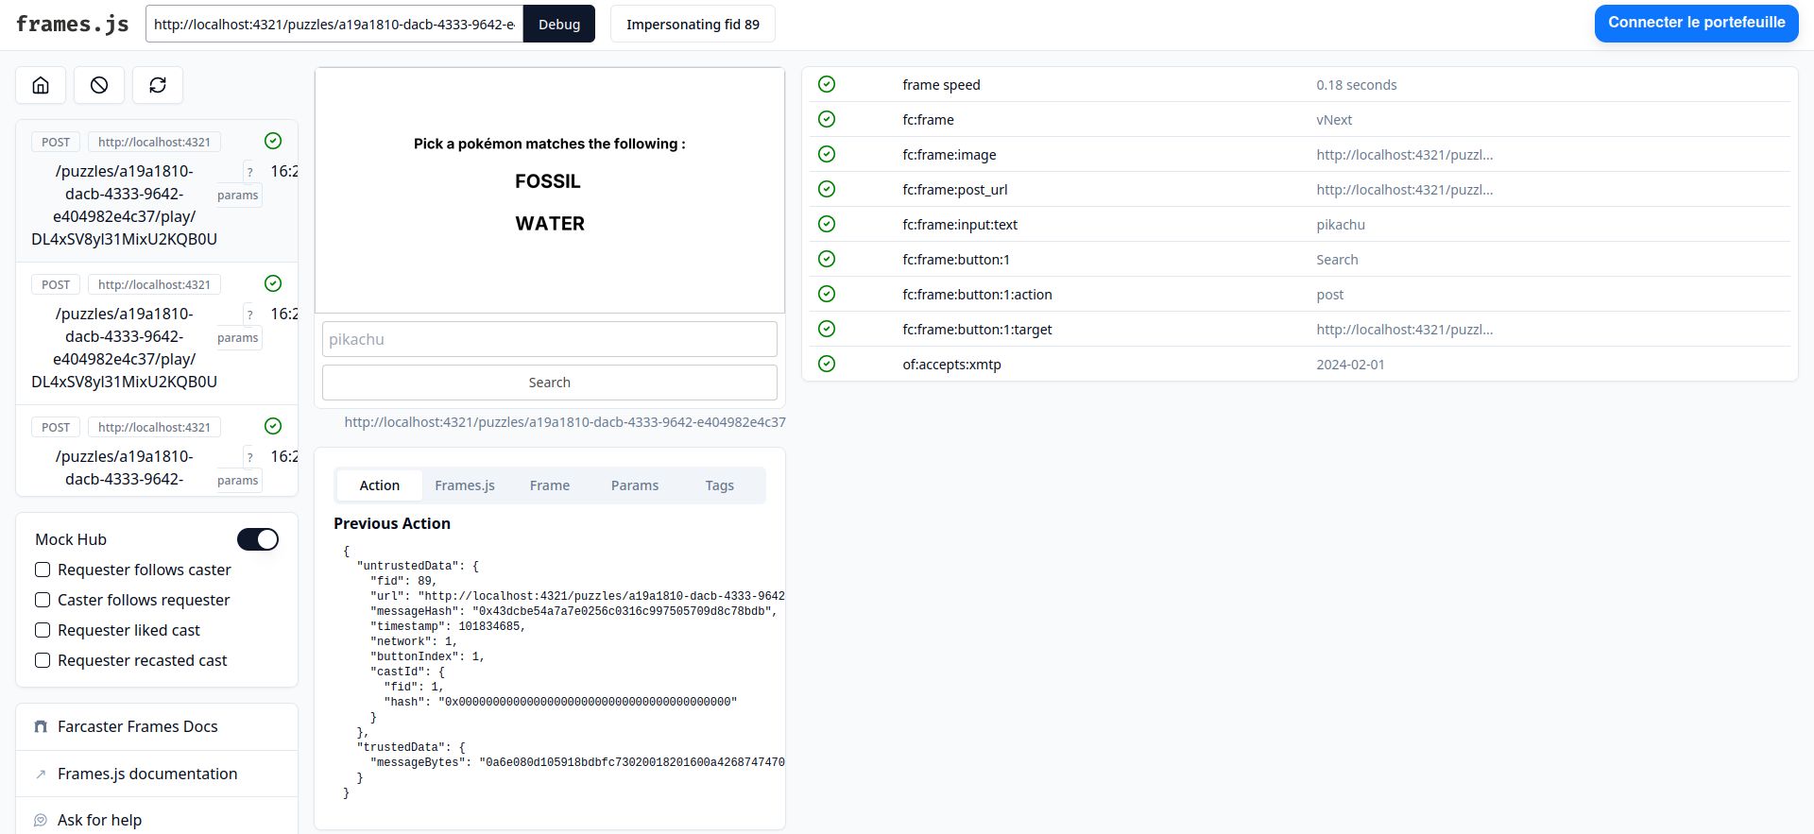Screen dimensions: 1814x834
Task: Click the check icon beside of:accepts:xmtp
Action: click(x=827, y=364)
